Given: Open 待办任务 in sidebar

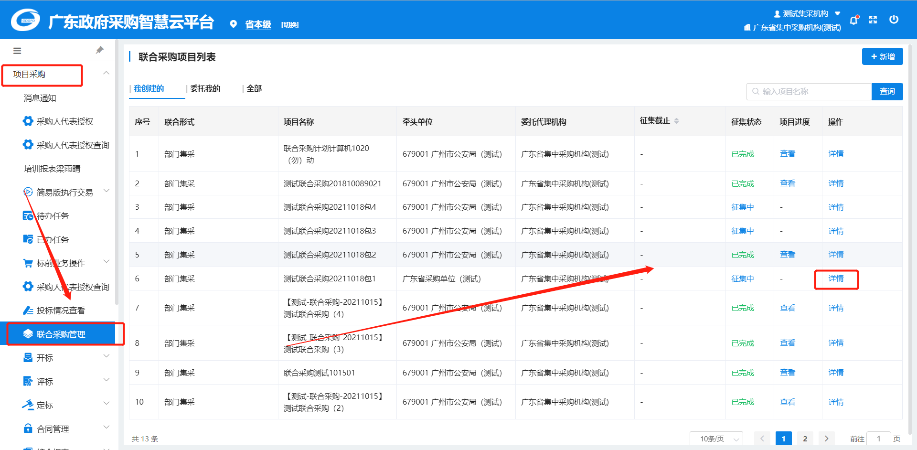Looking at the screenshot, I should click(x=53, y=216).
